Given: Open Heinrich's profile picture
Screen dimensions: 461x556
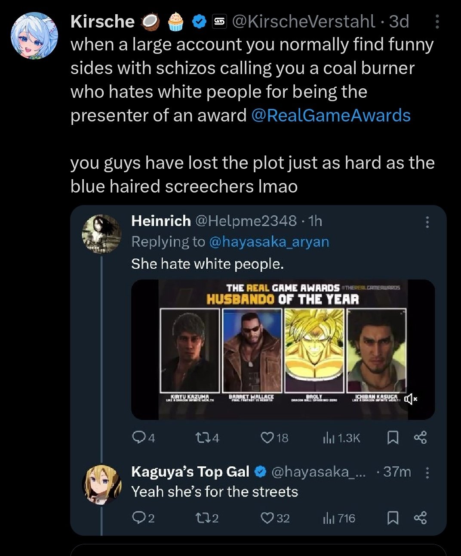Looking at the screenshot, I should pos(101,233).
